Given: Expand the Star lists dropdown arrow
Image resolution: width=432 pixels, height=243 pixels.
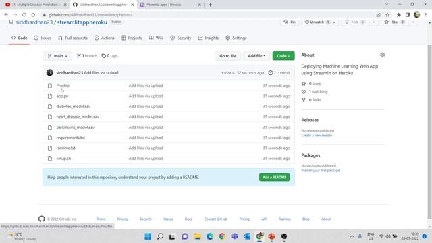Looking at the screenshot, I should coord(413,22).
